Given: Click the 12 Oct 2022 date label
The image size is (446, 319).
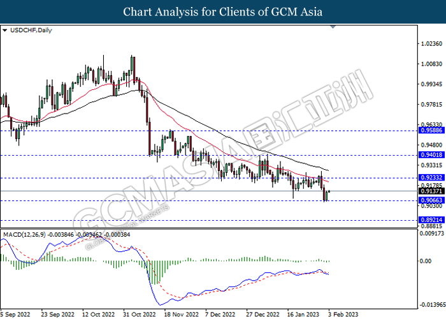Looking at the screenshot, I should [x=98, y=315].
